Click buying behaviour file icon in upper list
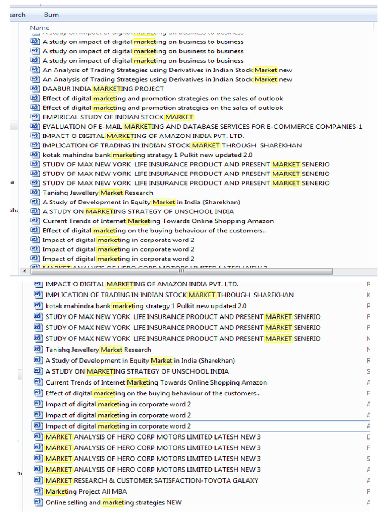 (35, 230)
